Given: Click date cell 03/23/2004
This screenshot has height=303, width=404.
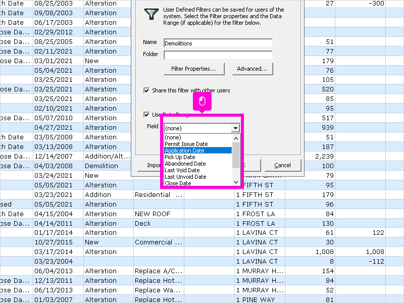Looking at the screenshot, I should pos(58,262).
